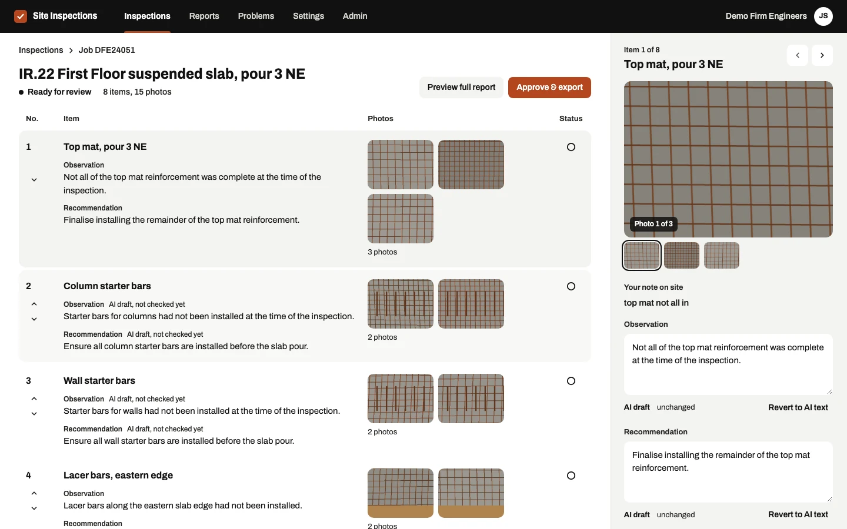This screenshot has width=847, height=529.
Task: Move item 1 Top mat down
Action: click(34, 180)
